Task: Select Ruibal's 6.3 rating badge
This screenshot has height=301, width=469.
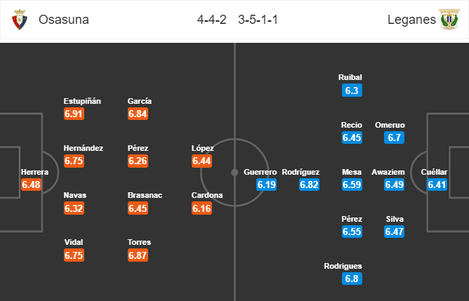Action: click(x=352, y=91)
